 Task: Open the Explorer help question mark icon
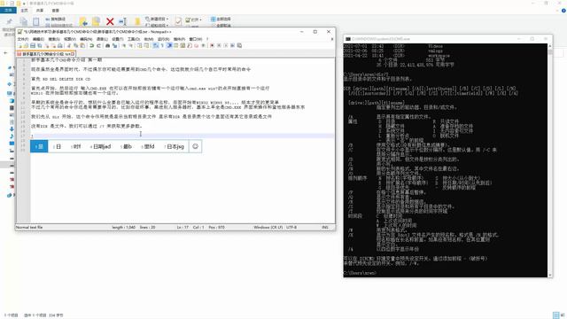tap(563, 11)
